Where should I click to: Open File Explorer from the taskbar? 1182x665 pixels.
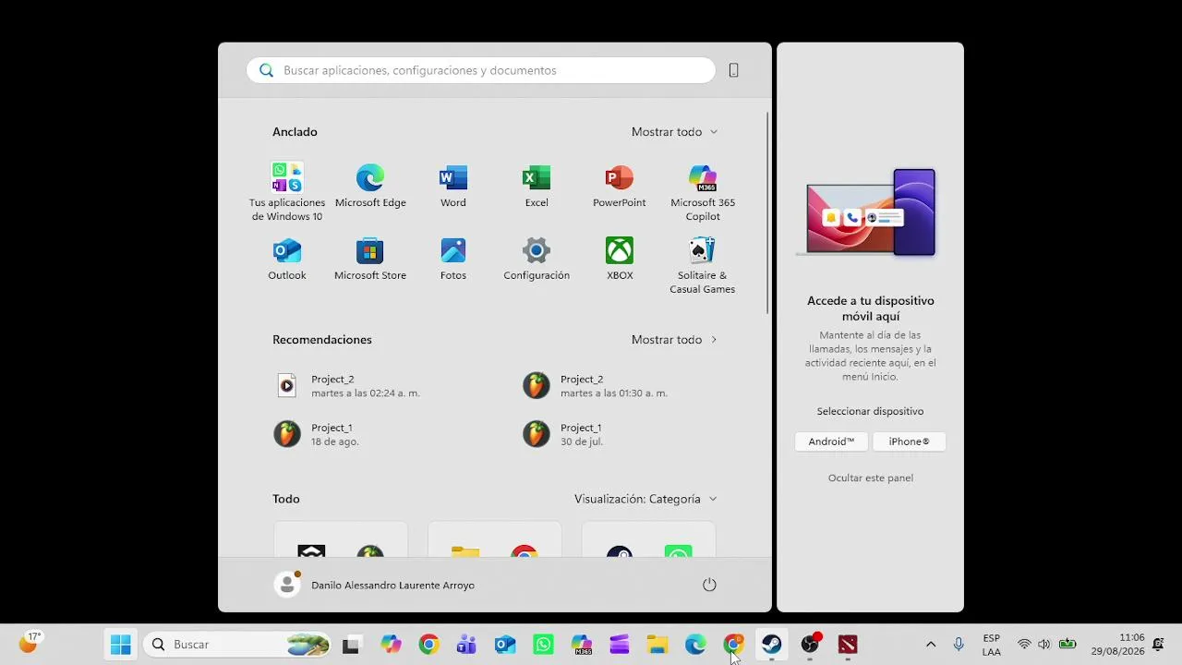pyautogui.click(x=657, y=645)
